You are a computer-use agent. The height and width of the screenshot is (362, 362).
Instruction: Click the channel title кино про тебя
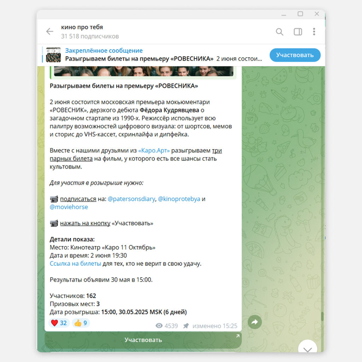pyautogui.click(x=82, y=27)
